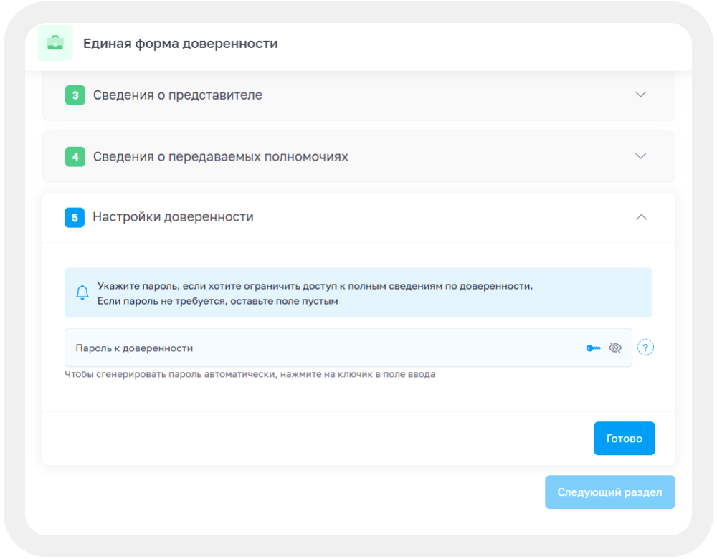Click the bell icon in the notification banner
717x559 pixels.
click(82, 292)
